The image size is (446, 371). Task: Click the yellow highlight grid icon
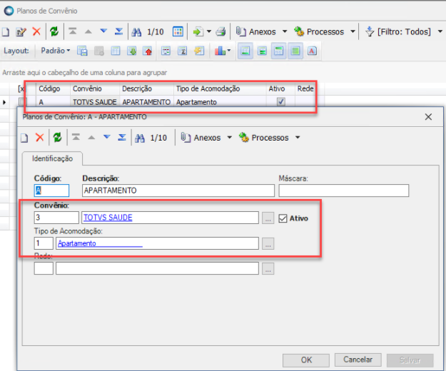click(199, 51)
